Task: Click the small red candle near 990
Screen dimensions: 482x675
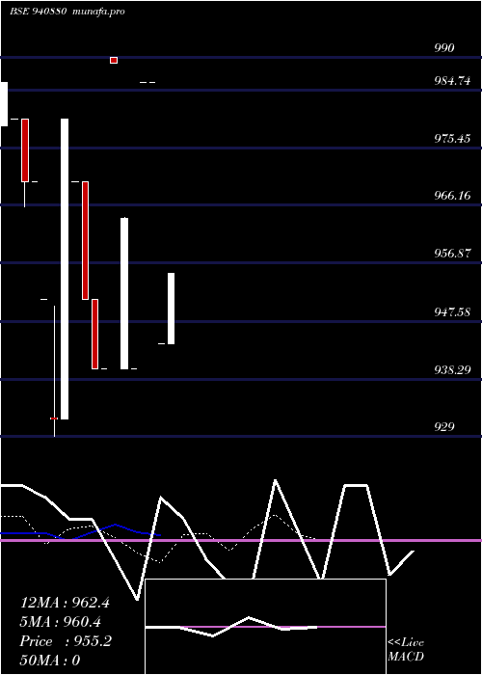Action: pos(114,60)
